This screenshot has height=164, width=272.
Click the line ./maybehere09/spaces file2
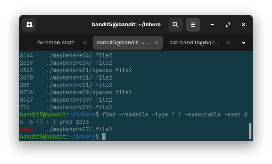click(89, 92)
